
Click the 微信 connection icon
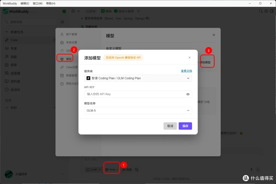(103, 11)
